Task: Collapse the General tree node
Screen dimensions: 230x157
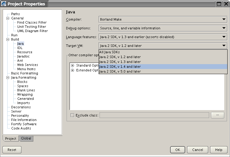Action: (8, 18)
